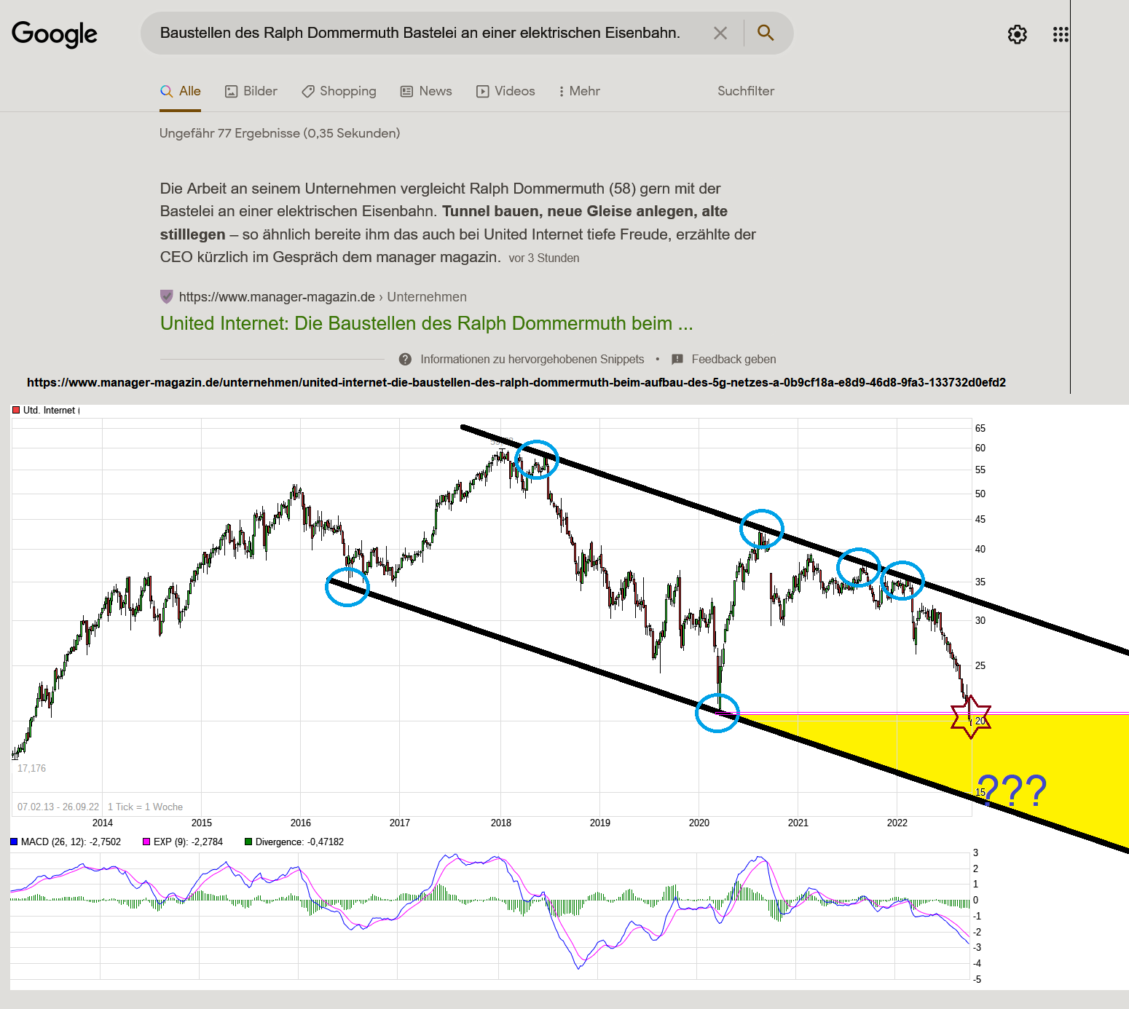Click the red Utd. Internet legend swatch
Image resolution: width=1129 pixels, height=1009 pixels.
pyautogui.click(x=16, y=410)
